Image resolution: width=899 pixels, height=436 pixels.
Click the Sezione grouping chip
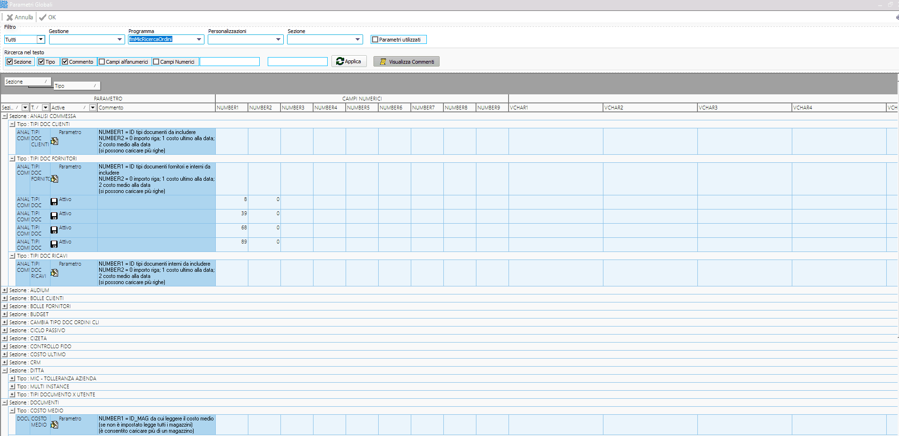click(x=28, y=82)
